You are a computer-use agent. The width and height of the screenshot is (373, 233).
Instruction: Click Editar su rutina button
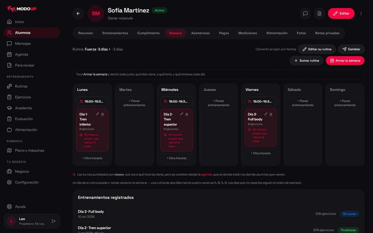click(317, 49)
